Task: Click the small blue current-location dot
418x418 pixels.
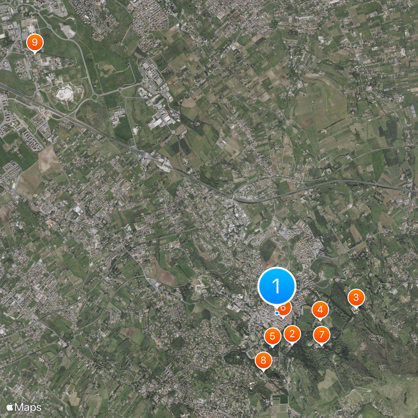Action: [277, 313]
